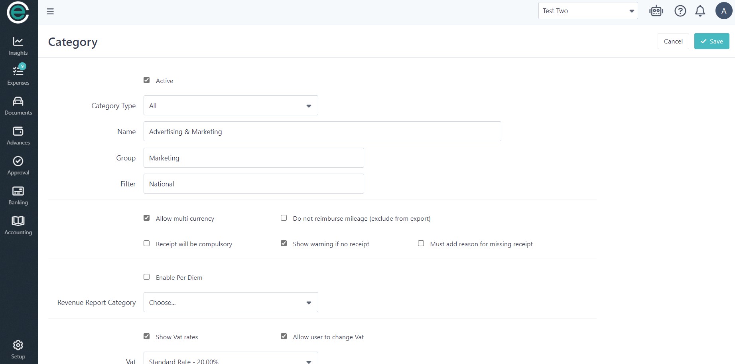Open the help question mark icon
This screenshot has height=364, width=735.
(x=680, y=11)
